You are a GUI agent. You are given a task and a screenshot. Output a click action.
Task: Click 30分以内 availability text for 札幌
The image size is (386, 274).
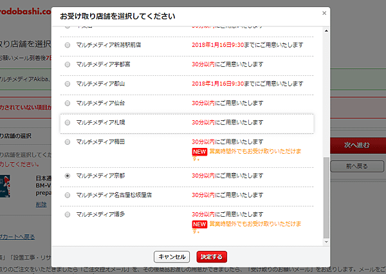(x=203, y=122)
